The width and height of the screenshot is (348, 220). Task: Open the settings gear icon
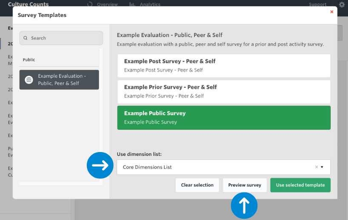tap(342, 5)
